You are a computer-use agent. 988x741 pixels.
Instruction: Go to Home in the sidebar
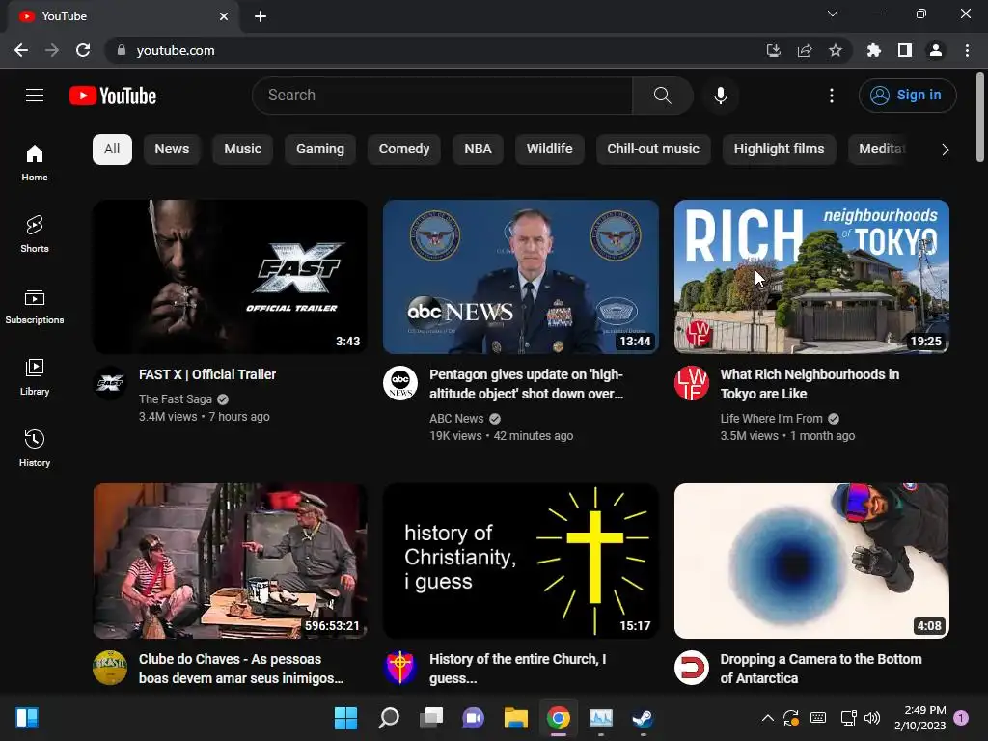pyautogui.click(x=35, y=162)
